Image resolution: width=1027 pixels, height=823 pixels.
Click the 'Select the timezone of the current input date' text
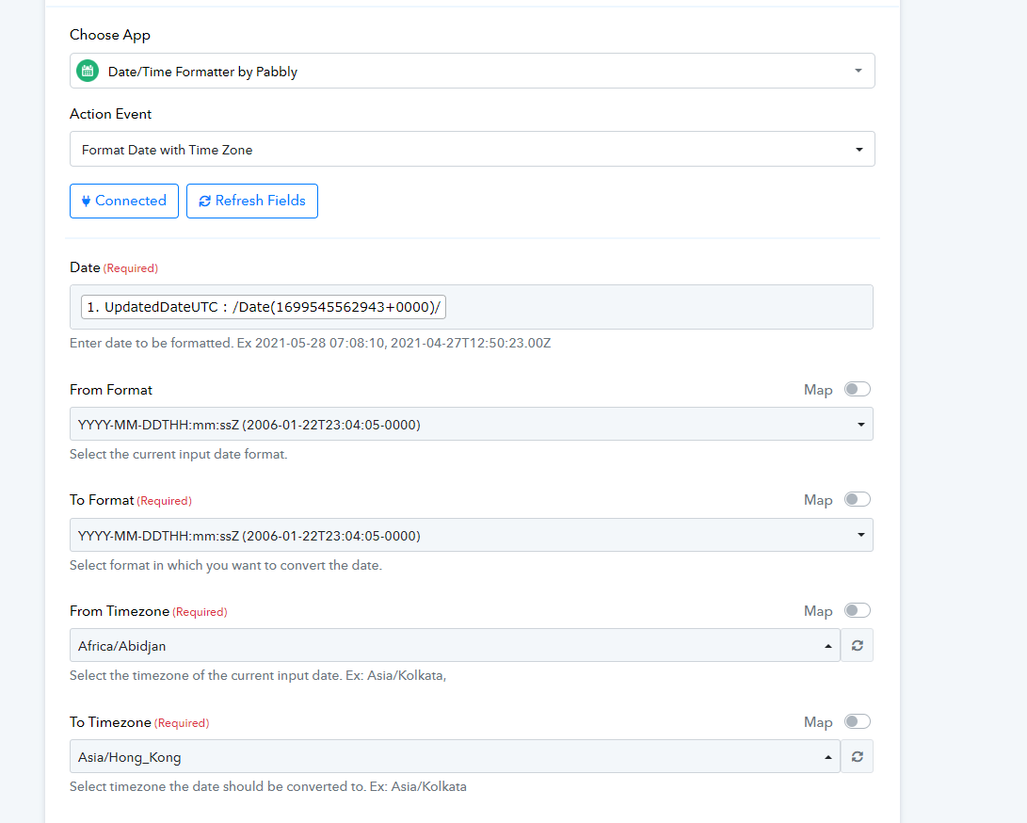[x=258, y=675]
